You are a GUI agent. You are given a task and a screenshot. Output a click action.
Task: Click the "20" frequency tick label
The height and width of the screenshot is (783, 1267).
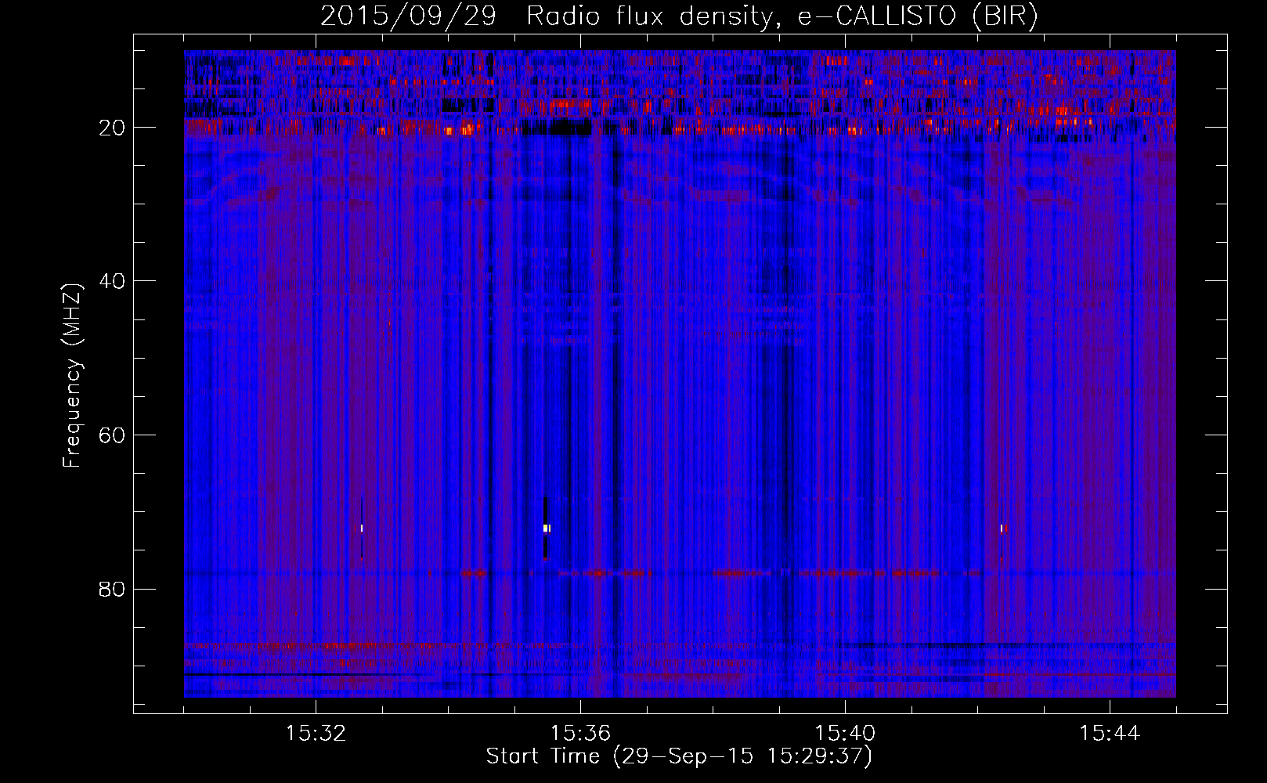pyautogui.click(x=113, y=128)
